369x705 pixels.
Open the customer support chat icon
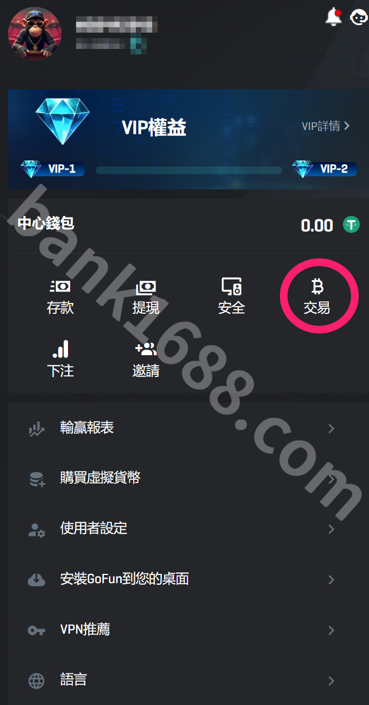click(x=359, y=17)
